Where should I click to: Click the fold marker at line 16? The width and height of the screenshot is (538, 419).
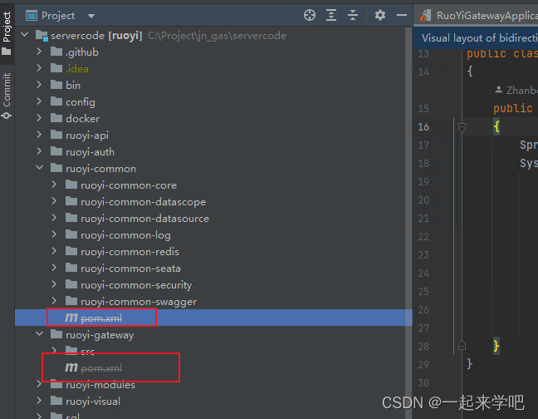tap(462, 127)
